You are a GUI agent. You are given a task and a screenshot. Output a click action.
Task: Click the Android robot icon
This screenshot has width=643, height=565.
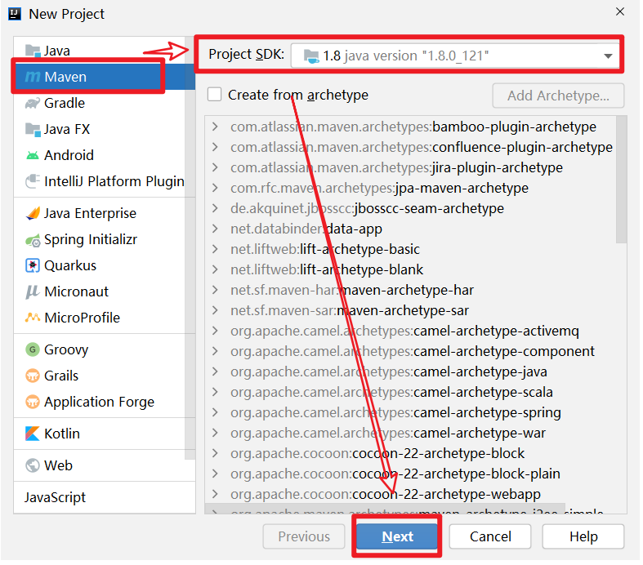33,155
